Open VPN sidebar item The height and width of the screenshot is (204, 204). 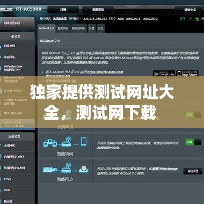click(x=17, y=190)
